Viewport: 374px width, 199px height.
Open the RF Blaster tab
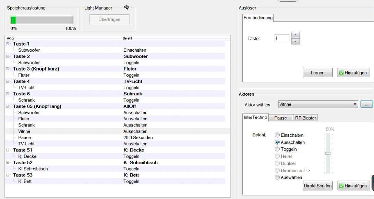pyautogui.click(x=305, y=118)
